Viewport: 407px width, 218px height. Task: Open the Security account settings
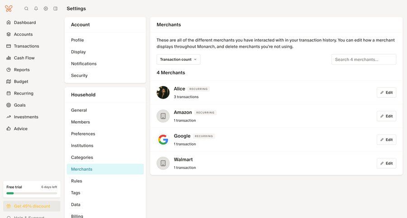coord(79,76)
